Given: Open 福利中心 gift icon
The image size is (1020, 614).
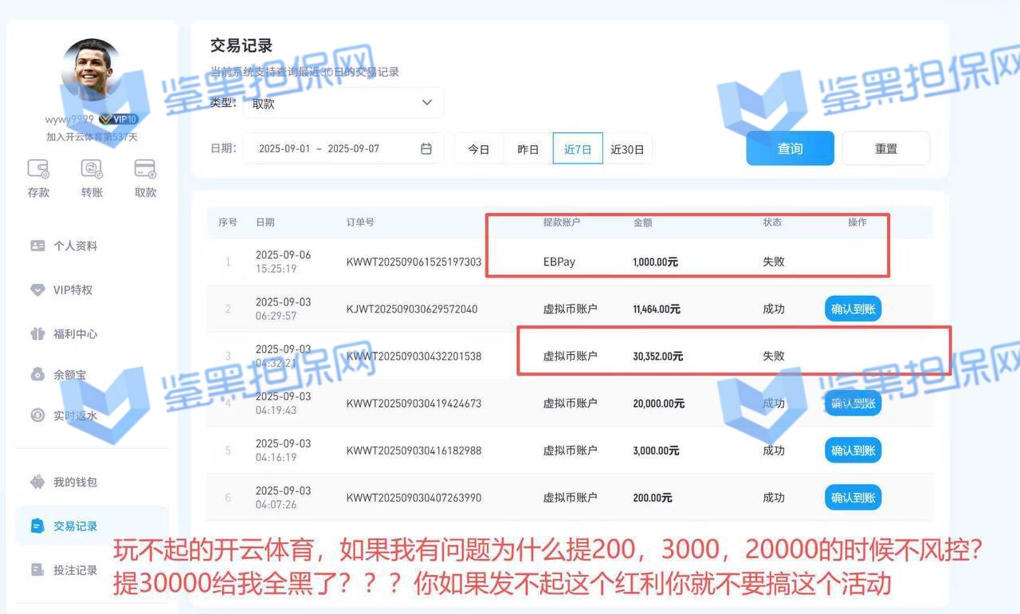Looking at the screenshot, I should tap(37, 333).
